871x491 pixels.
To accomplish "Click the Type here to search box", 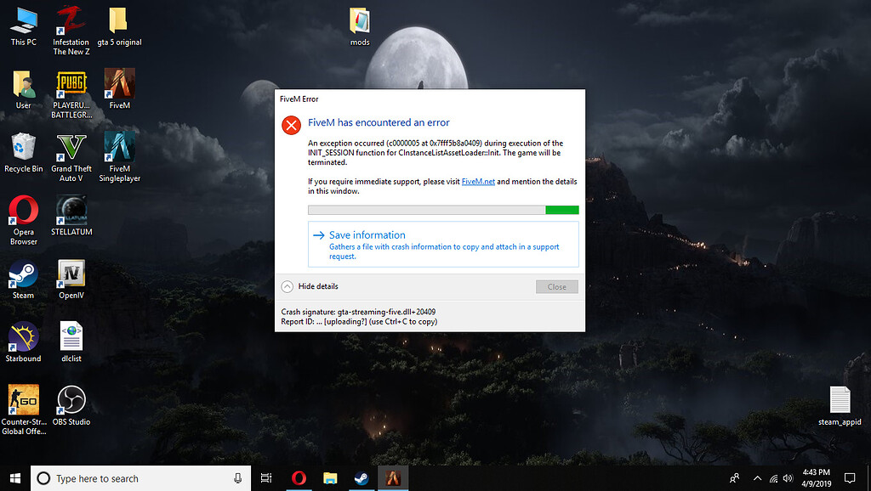I will (x=140, y=478).
